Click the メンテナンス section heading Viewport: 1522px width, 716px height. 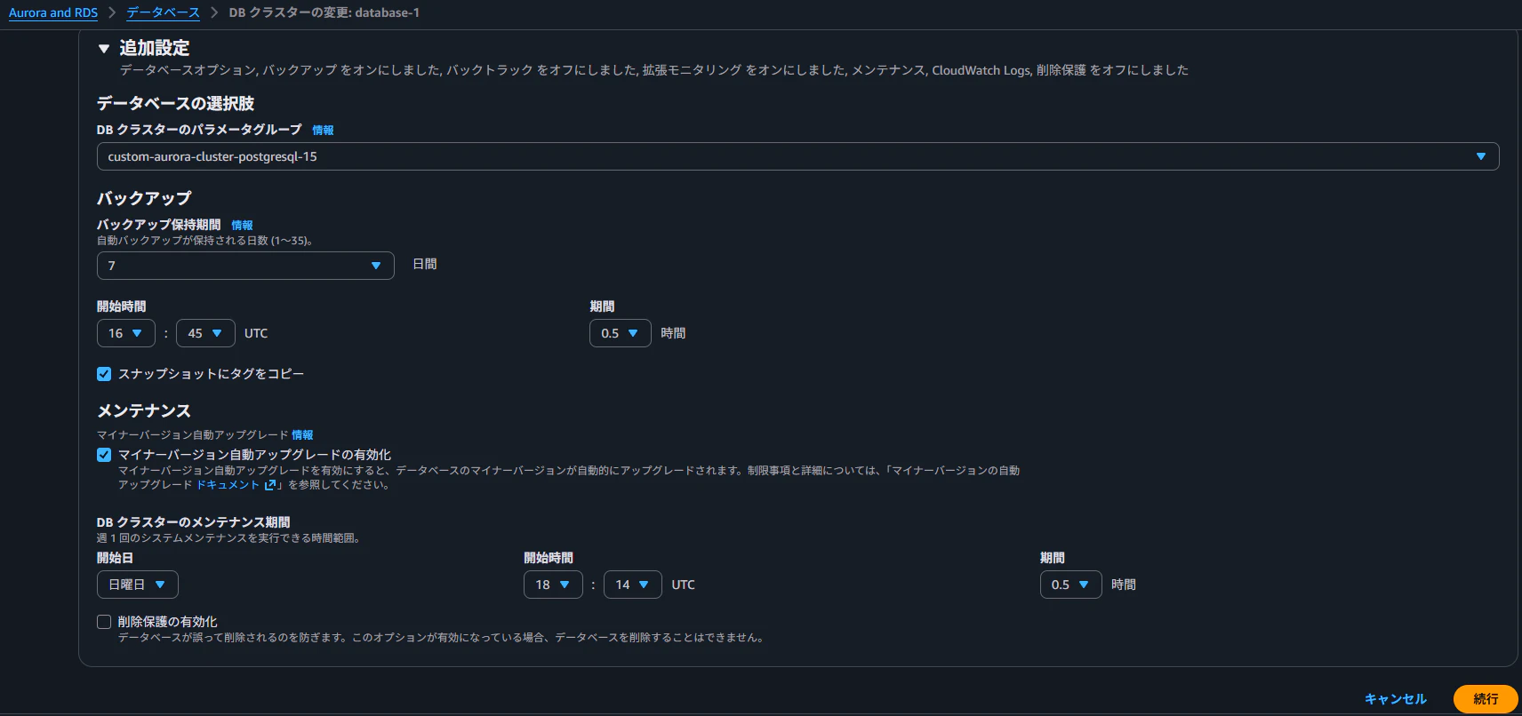pos(144,410)
